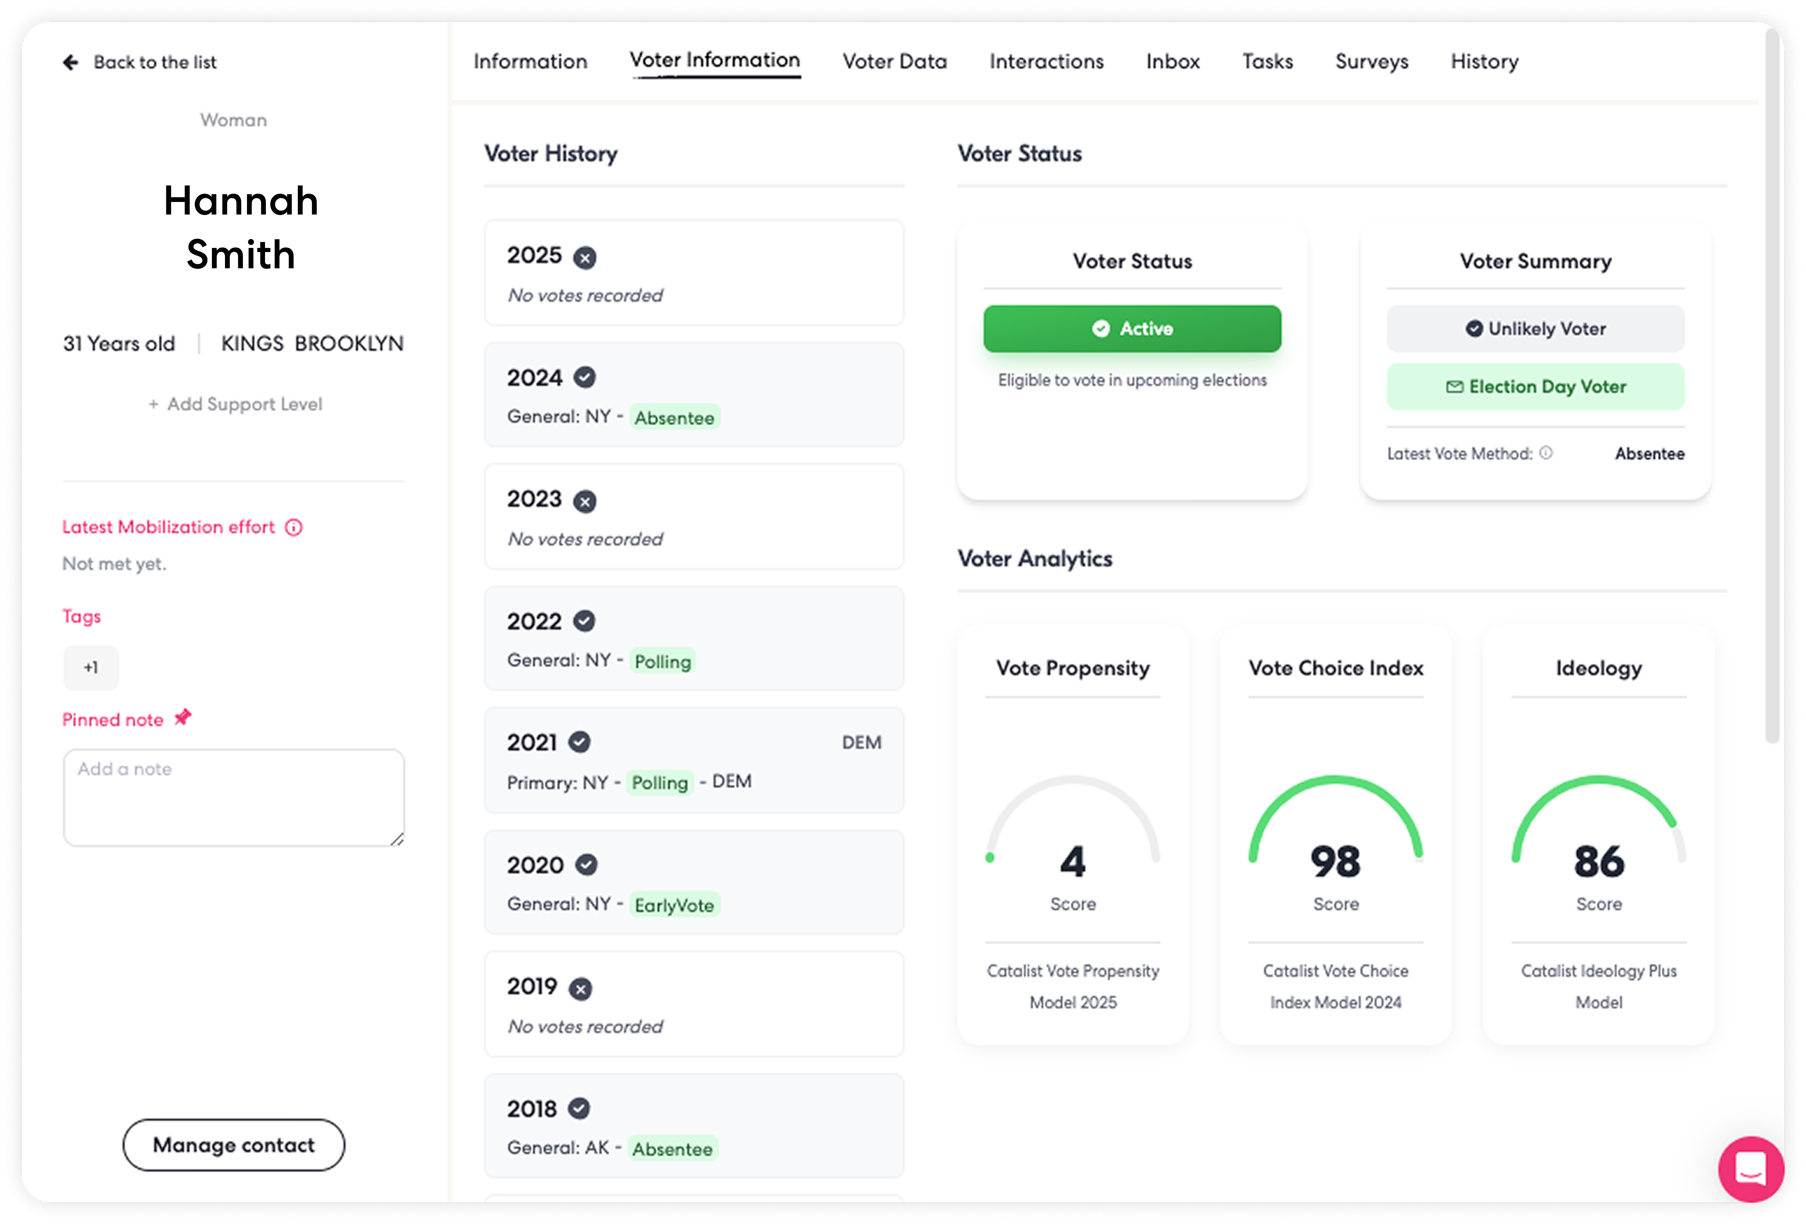1806x1224 pixels.
Task: Open the Voter Data tab
Action: click(x=895, y=61)
